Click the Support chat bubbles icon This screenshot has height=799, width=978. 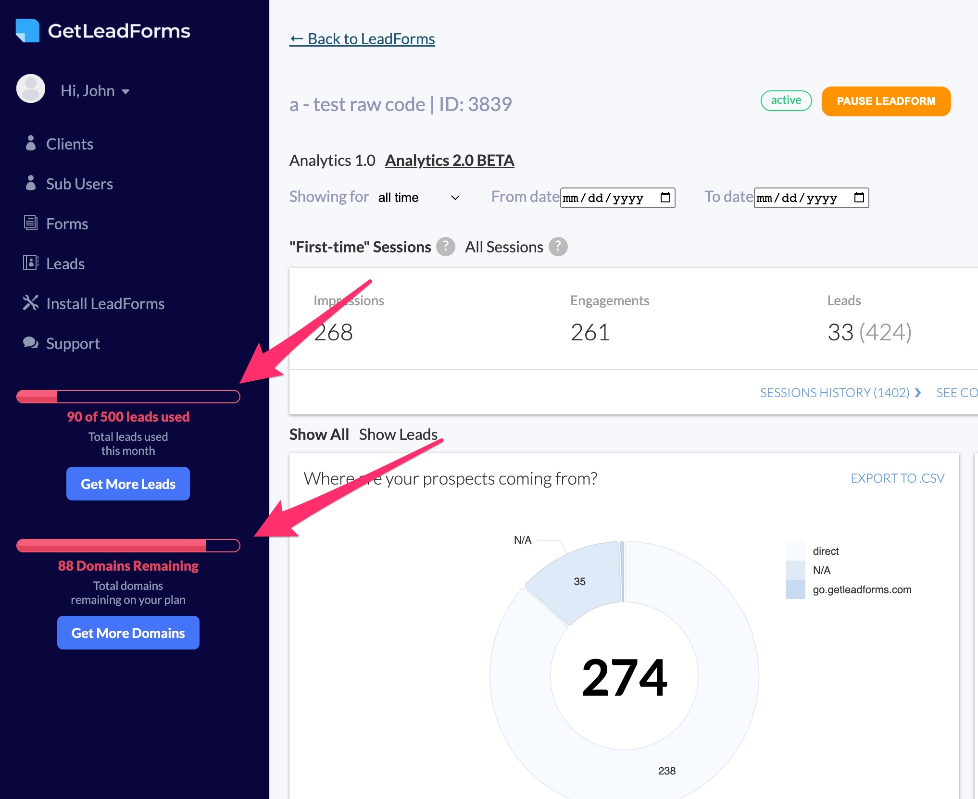pyautogui.click(x=31, y=343)
